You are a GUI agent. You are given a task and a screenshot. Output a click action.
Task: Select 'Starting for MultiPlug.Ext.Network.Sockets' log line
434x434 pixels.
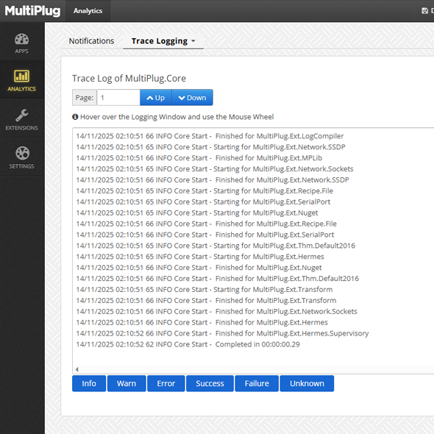pos(215,169)
